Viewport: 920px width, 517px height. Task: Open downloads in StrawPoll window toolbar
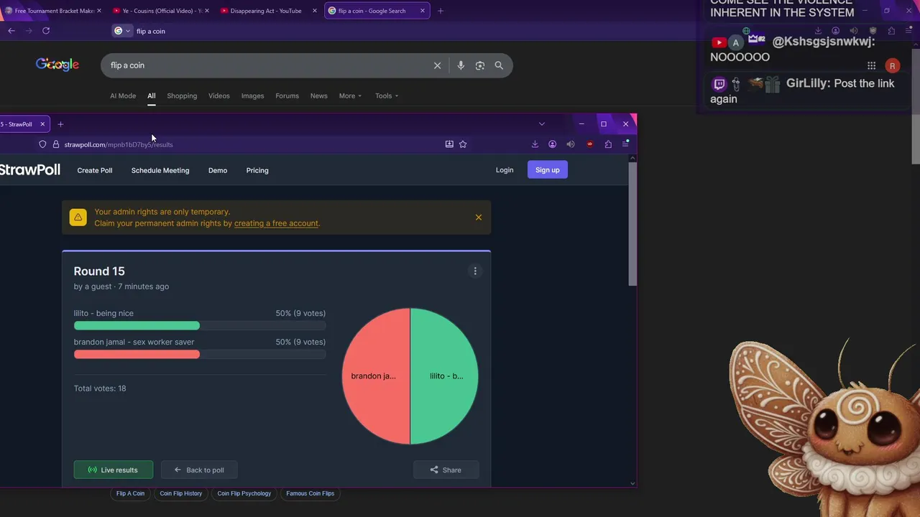[535, 144]
